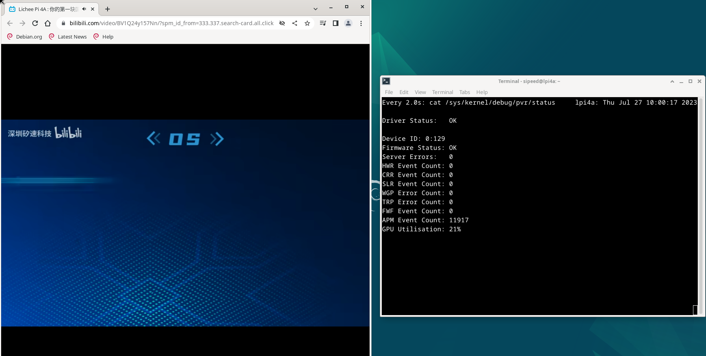Mute the tab audio speaker icon
This screenshot has height=356, width=706.
click(84, 9)
